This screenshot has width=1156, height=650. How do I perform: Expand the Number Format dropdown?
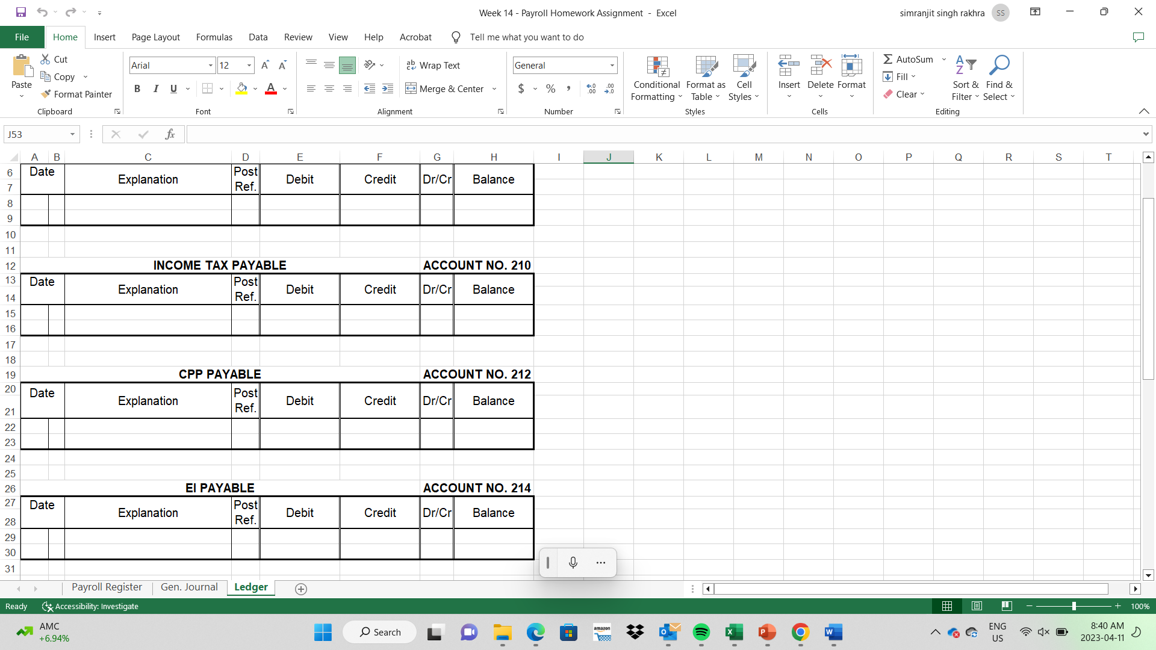click(612, 65)
